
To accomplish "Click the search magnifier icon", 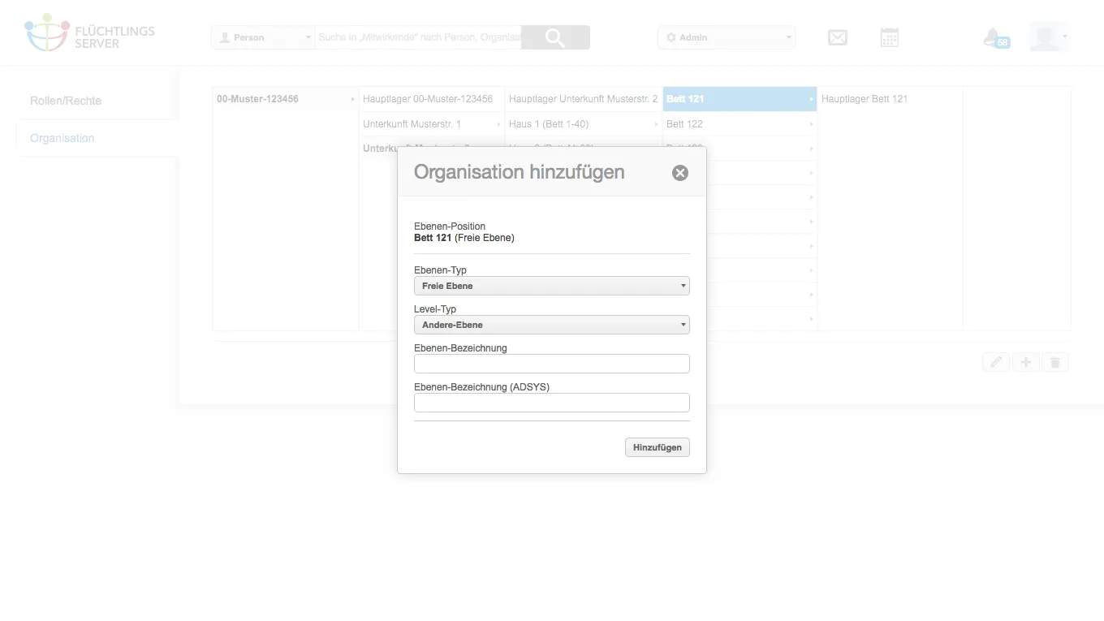I will point(555,37).
